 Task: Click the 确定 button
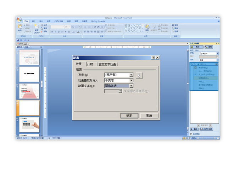tap(129, 116)
